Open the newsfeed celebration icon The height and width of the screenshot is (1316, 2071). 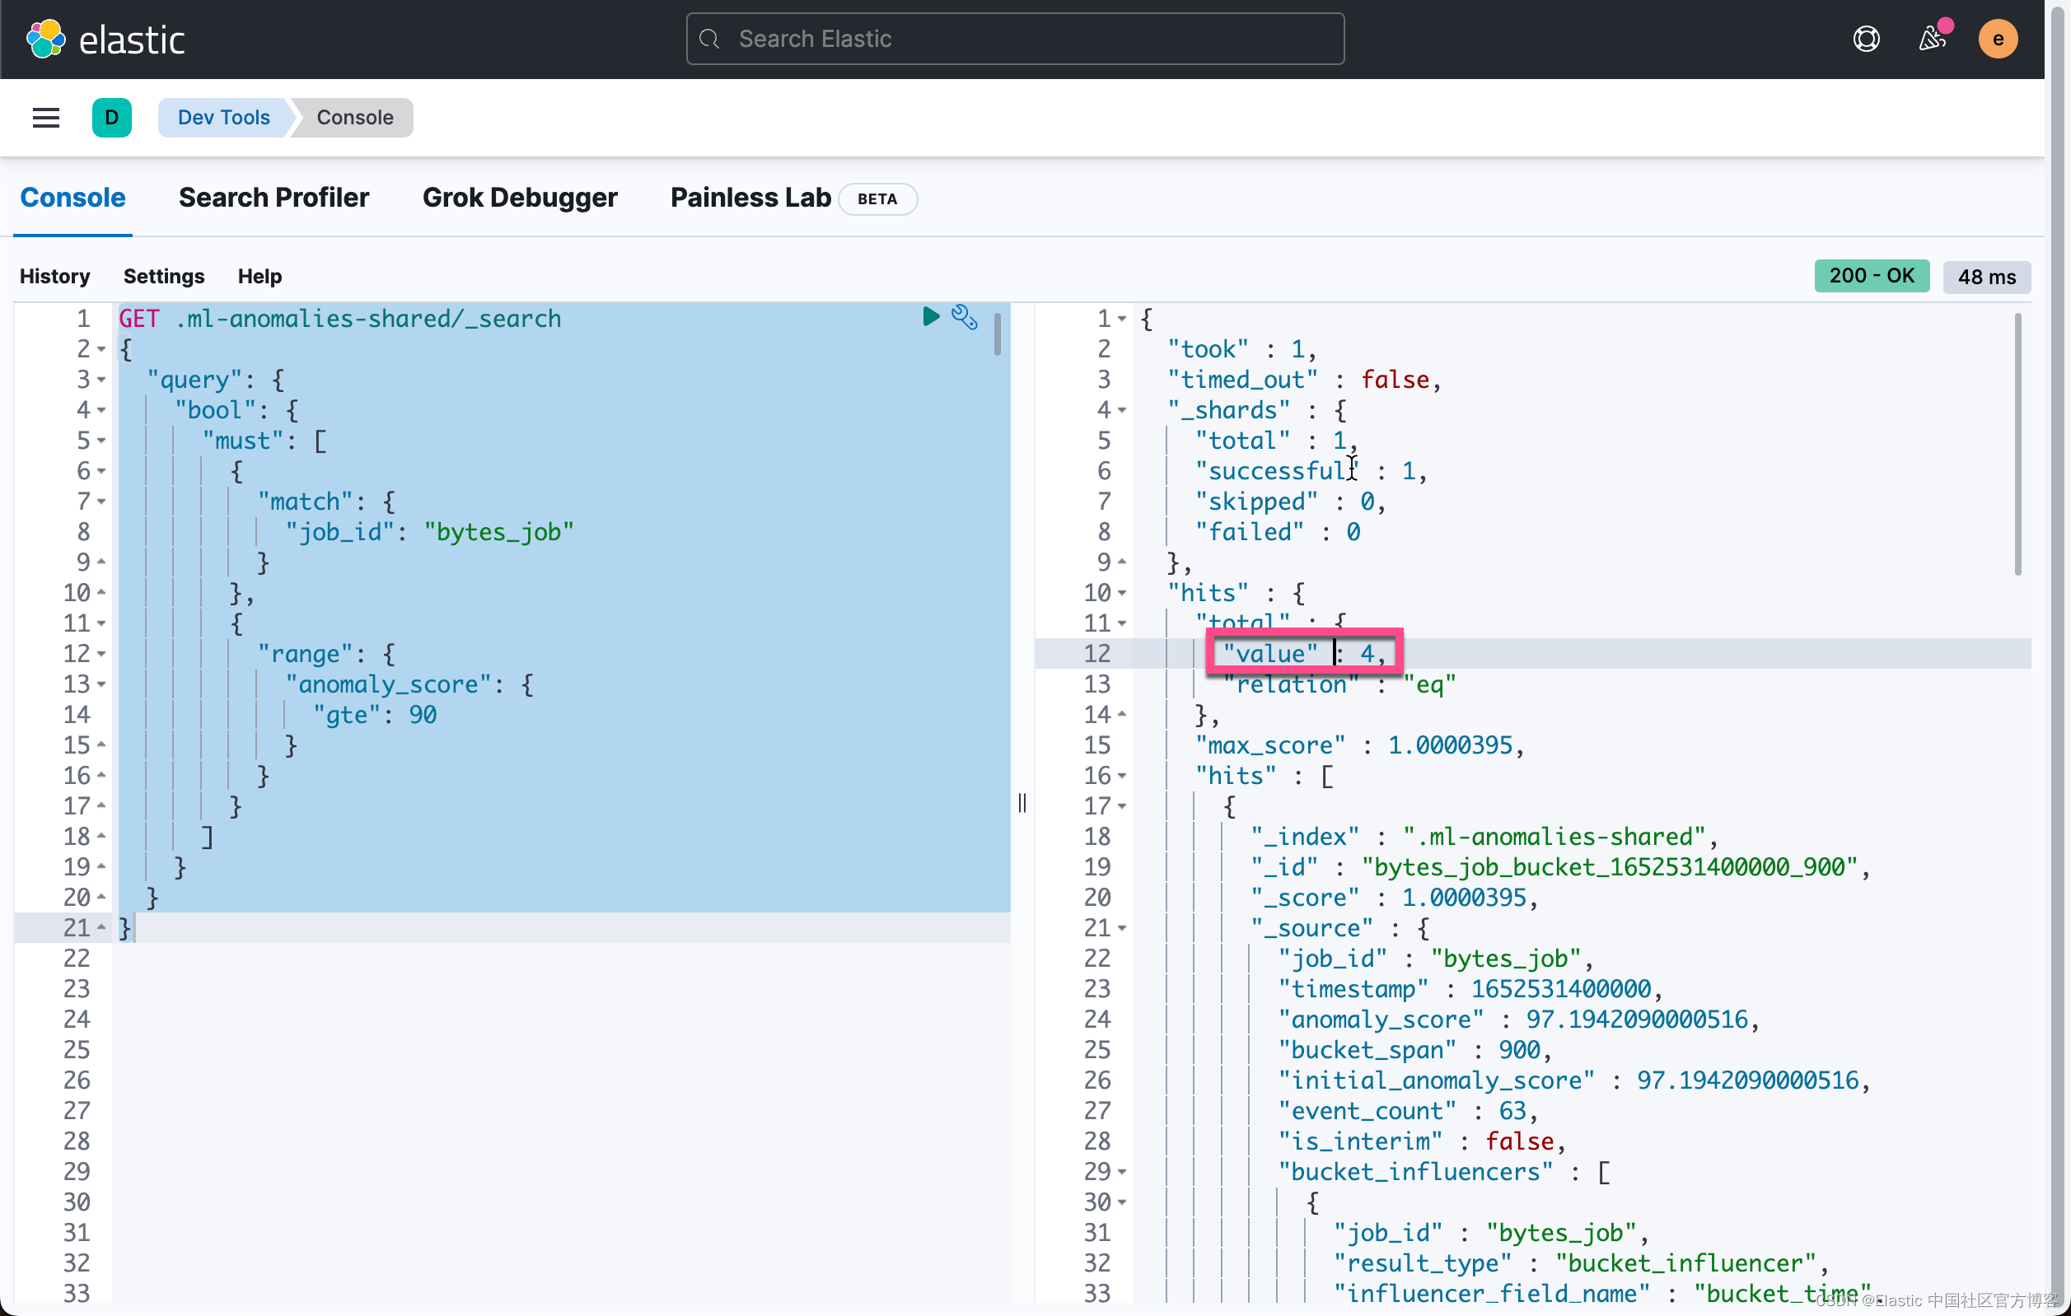1932,39
